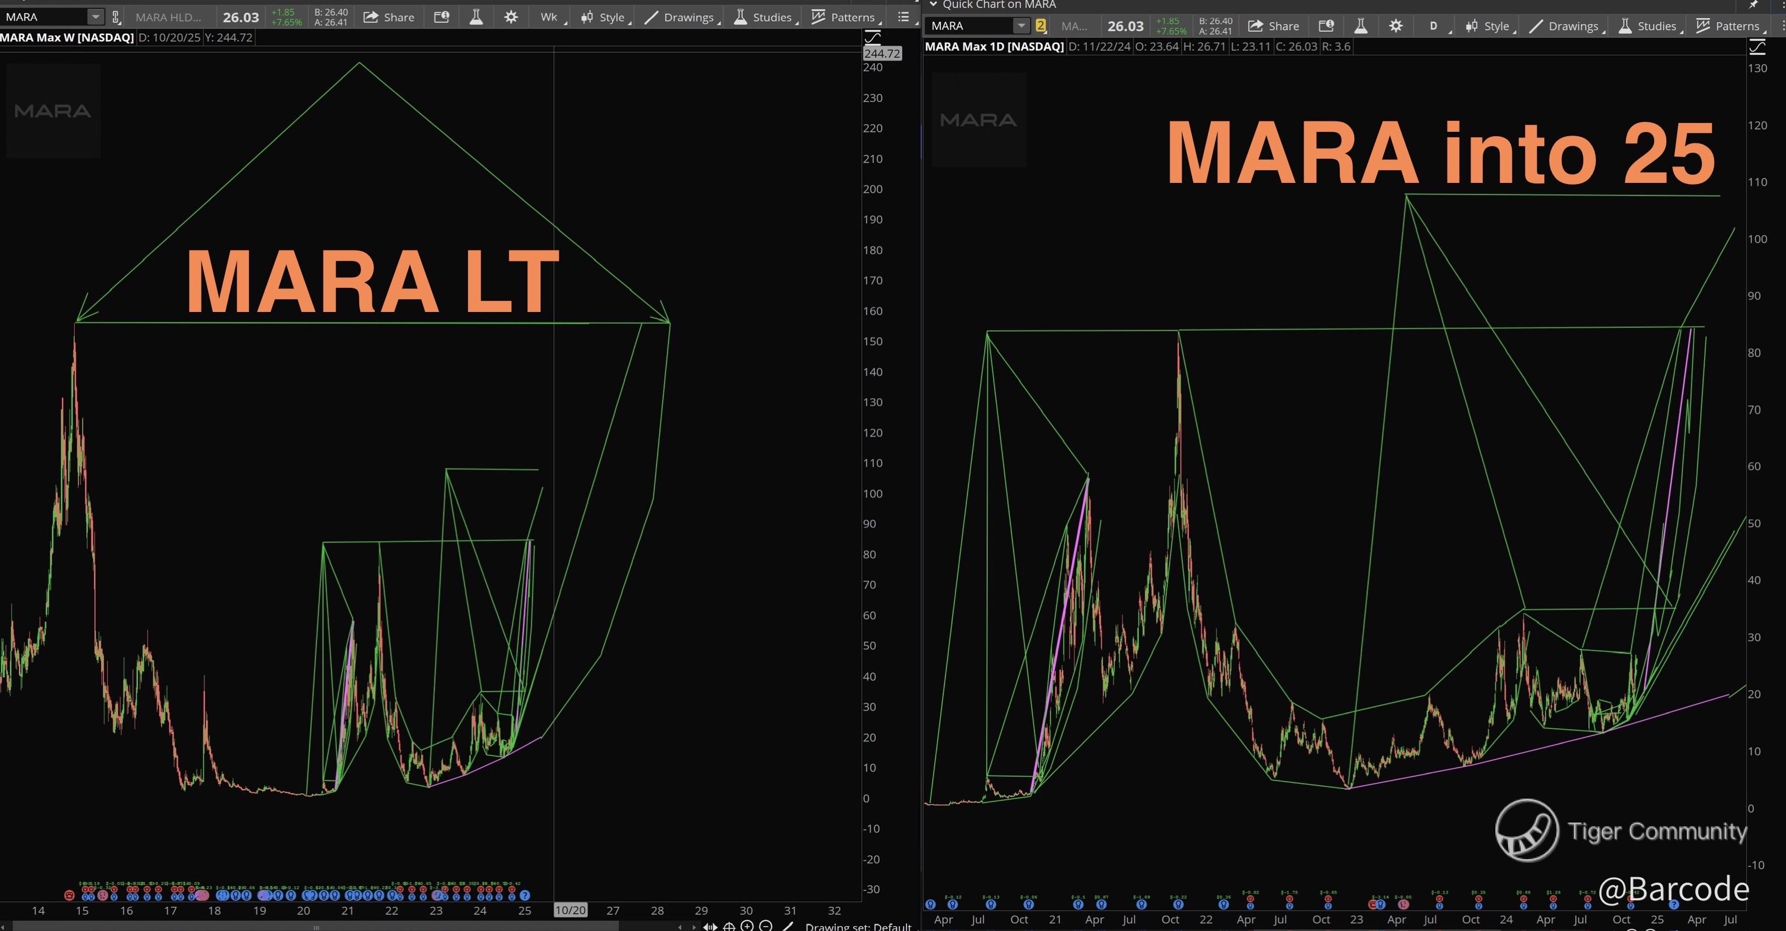
Task: Toggle the yellow symbol link number 2
Action: [x=1040, y=26]
